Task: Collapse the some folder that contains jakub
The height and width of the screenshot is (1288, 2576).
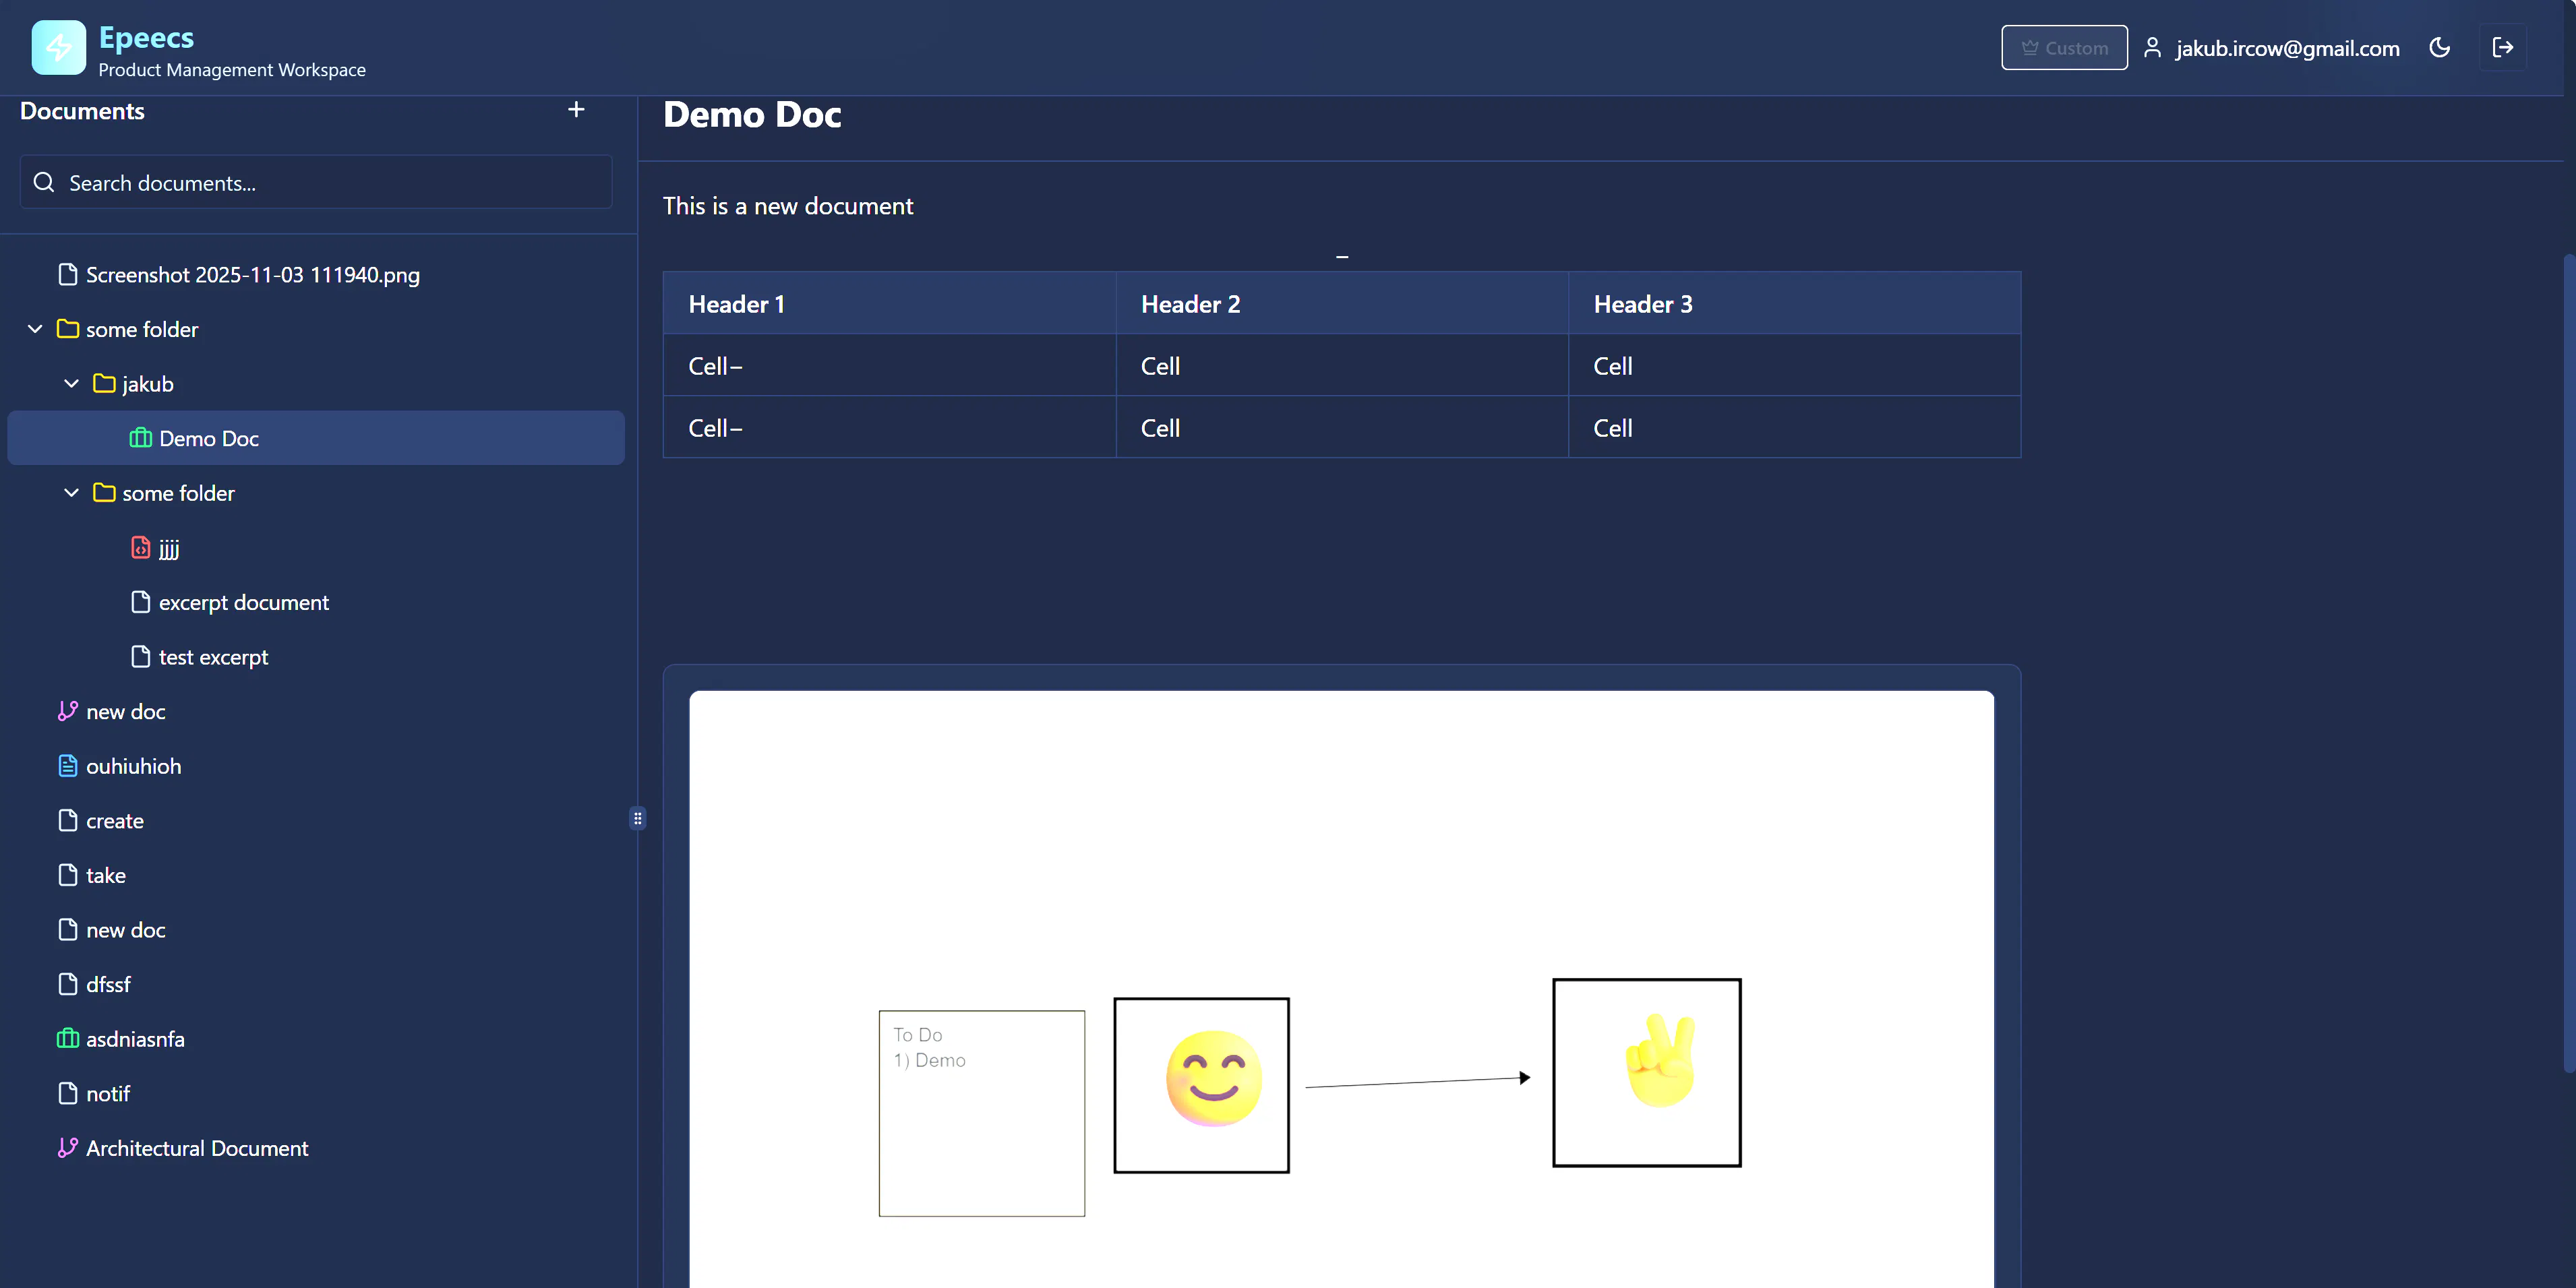Action: [35, 329]
